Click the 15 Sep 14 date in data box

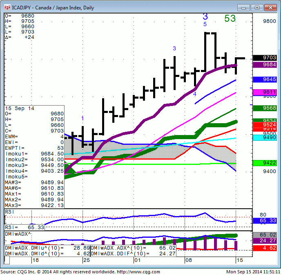pyautogui.click(x=20, y=108)
